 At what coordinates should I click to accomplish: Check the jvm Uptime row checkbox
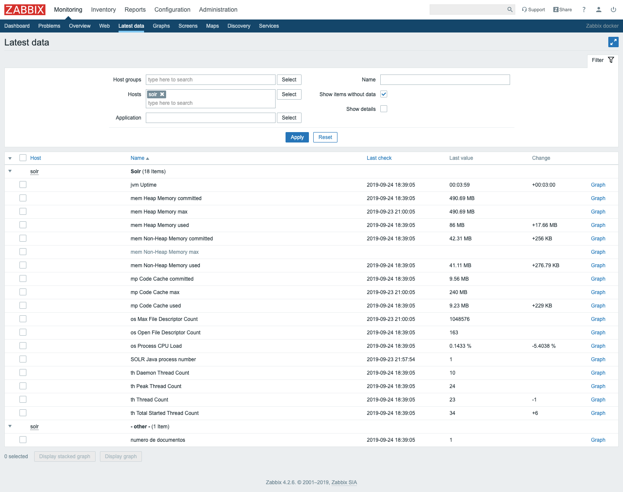(x=23, y=184)
